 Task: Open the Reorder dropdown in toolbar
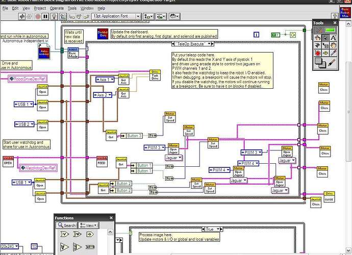[x=174, y=16]
